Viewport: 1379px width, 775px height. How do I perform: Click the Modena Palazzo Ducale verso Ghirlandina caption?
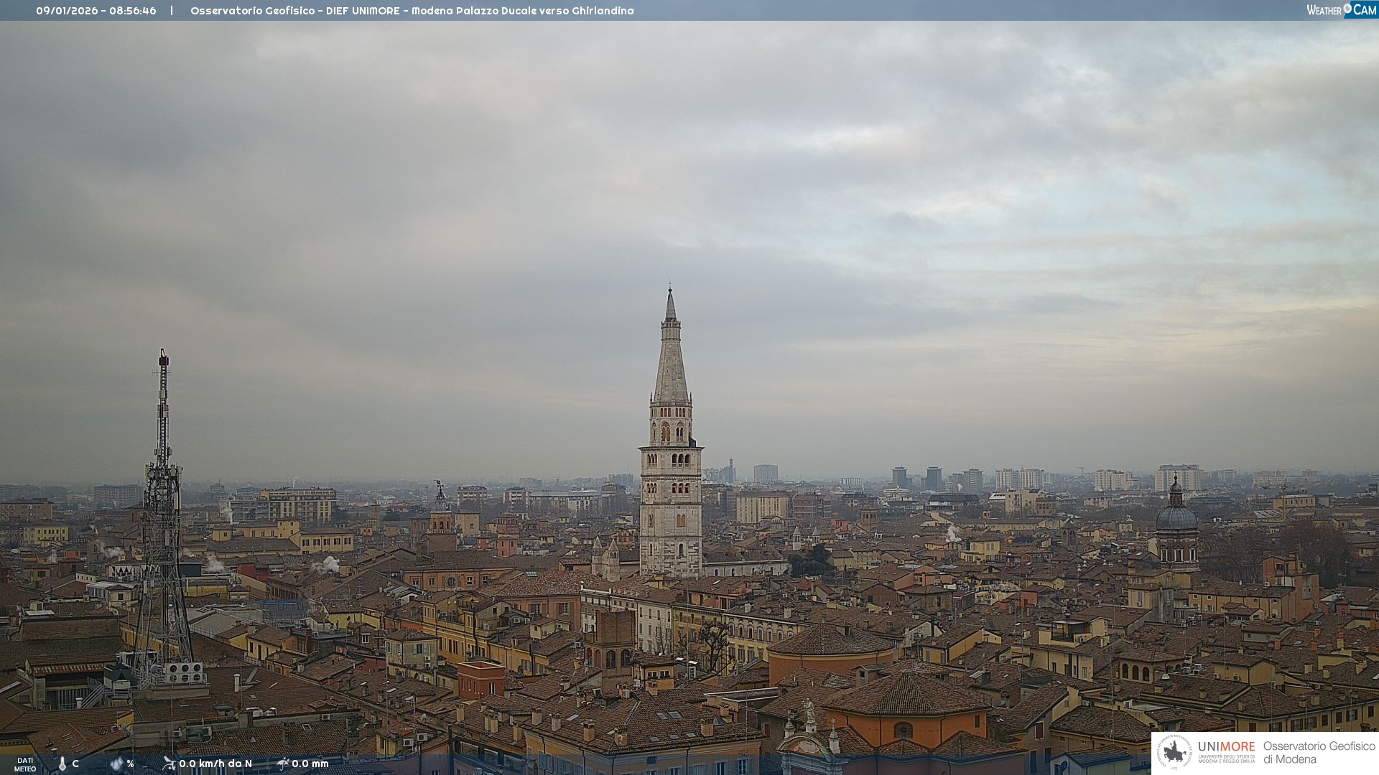(522, 11)
